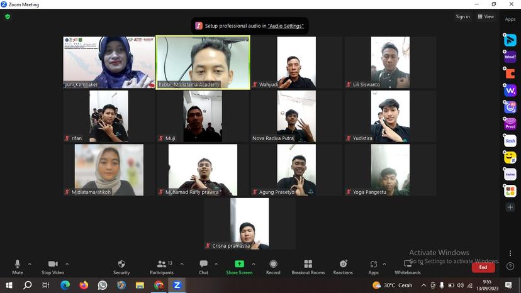The image size is (521, 293).
Task: Stop the video camera
Action: click(52, 267)
